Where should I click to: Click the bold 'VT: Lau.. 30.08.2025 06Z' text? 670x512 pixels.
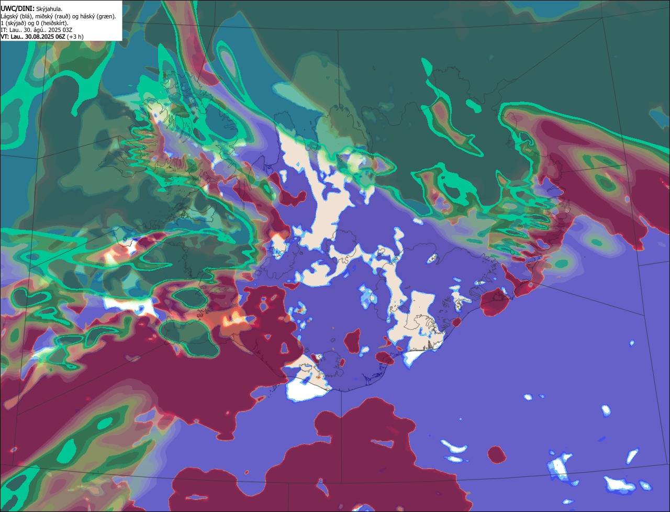pyautogui.click(x=32, y=37)
